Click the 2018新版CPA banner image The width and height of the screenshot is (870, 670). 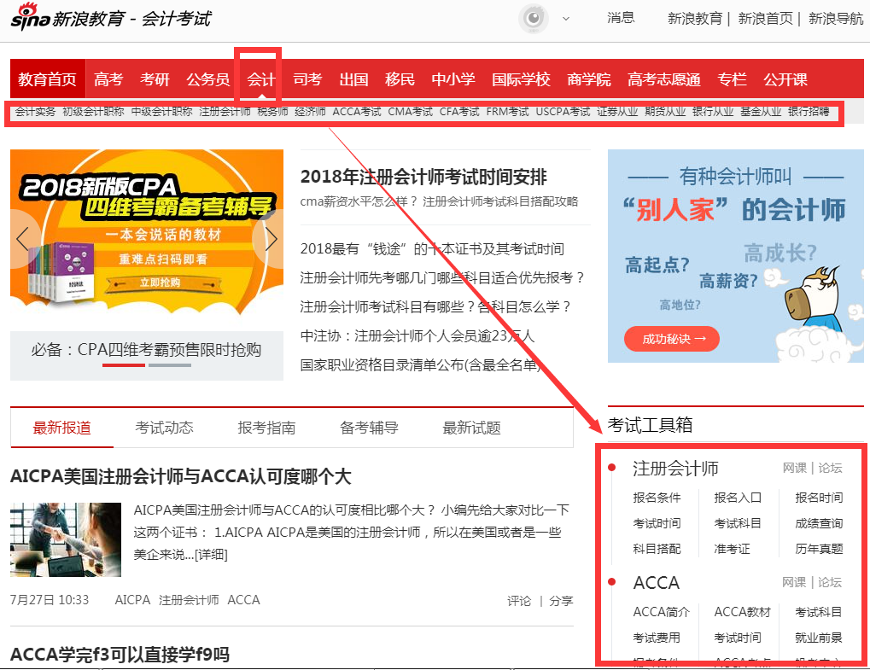pos(147,230)
